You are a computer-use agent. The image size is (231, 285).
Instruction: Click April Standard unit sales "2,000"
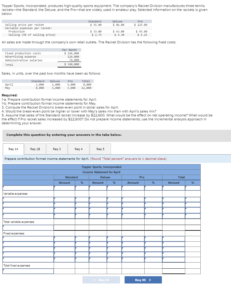coord(40,85)
